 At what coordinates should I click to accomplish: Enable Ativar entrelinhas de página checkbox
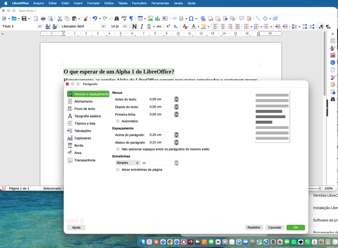pos(118,169)
